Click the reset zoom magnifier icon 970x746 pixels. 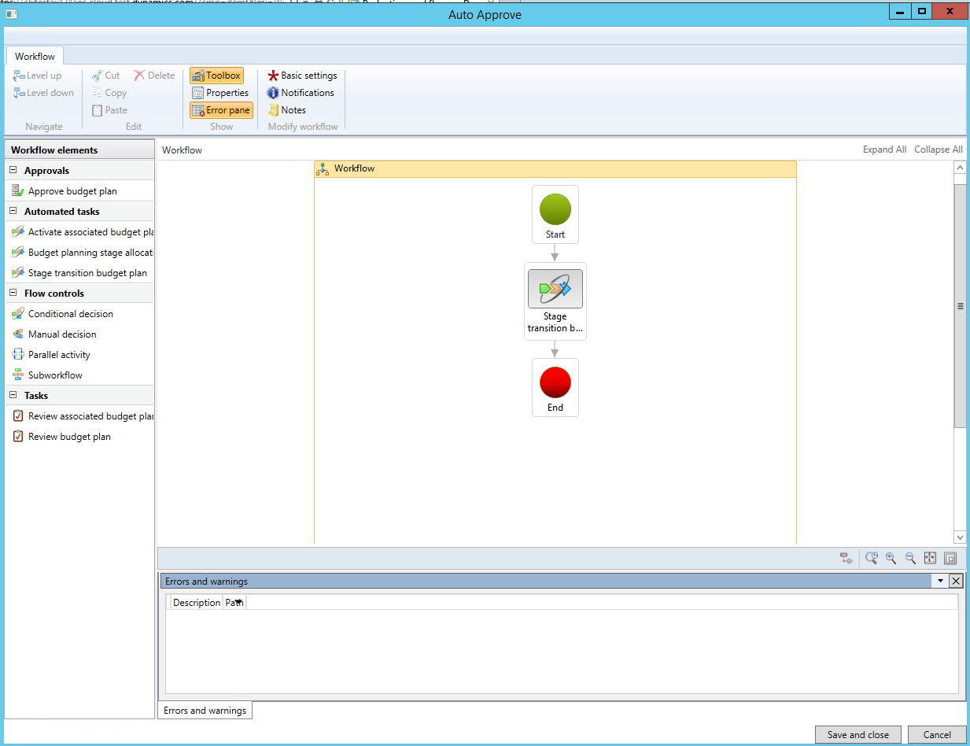click(x=872, y=558)
